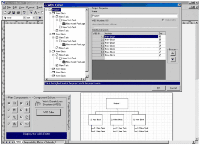Click the Cancel button in WBS Editor
Image resolution: width=200 pixels, height=145 pixels.
tap(173, 88)
